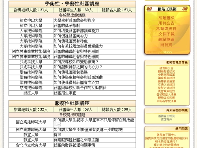Open 交通方式統計 link

[x=166, y=84]
